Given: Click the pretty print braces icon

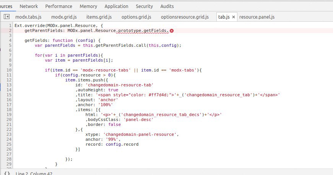Looking at the screenshot, I should click(7, 173).
